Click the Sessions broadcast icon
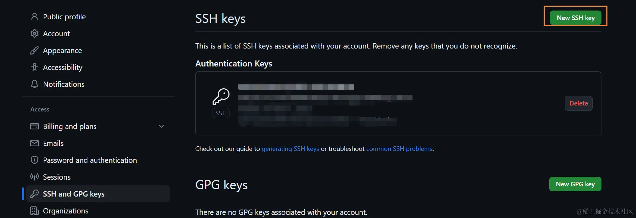Viewport: 636px width, 218px height. (x=34, y=177)
